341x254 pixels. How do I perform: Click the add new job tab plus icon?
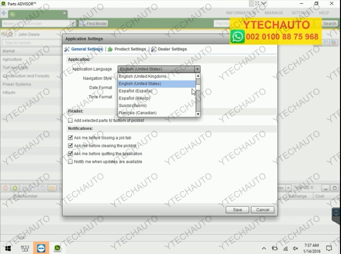click(3, 13)
